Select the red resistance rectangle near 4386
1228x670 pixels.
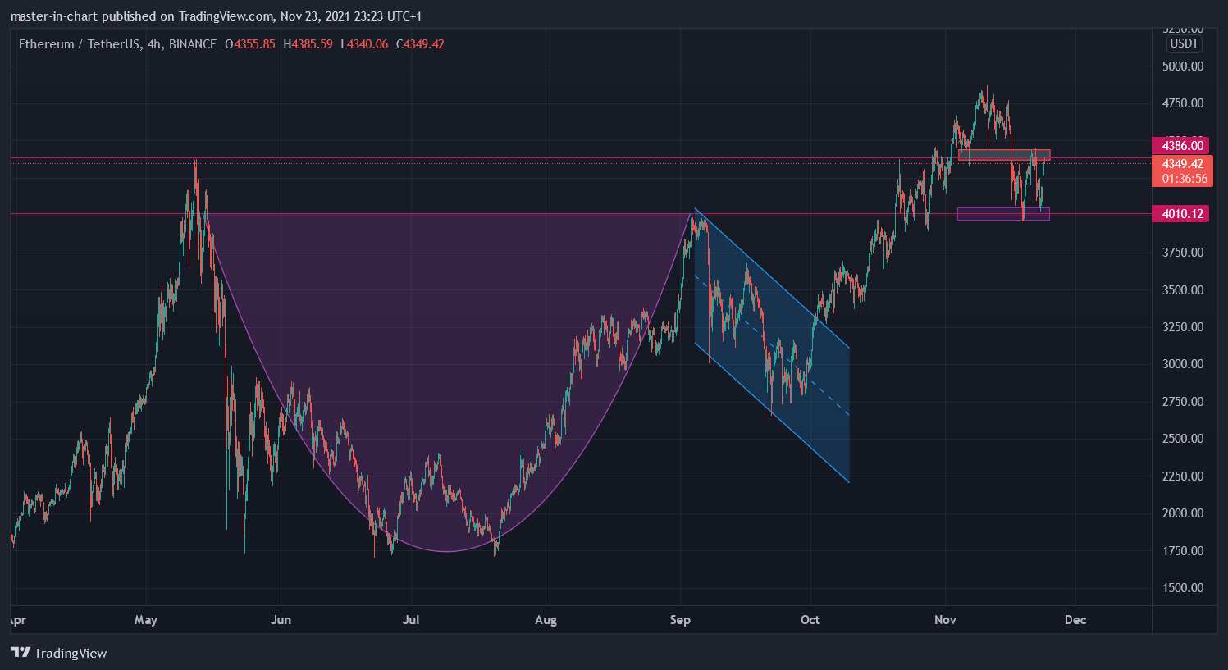(x=1004, y=155)
